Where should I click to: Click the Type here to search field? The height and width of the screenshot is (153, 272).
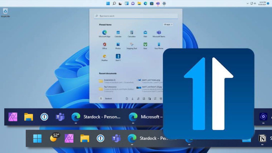pyautogui.click(x=136, y=16)
